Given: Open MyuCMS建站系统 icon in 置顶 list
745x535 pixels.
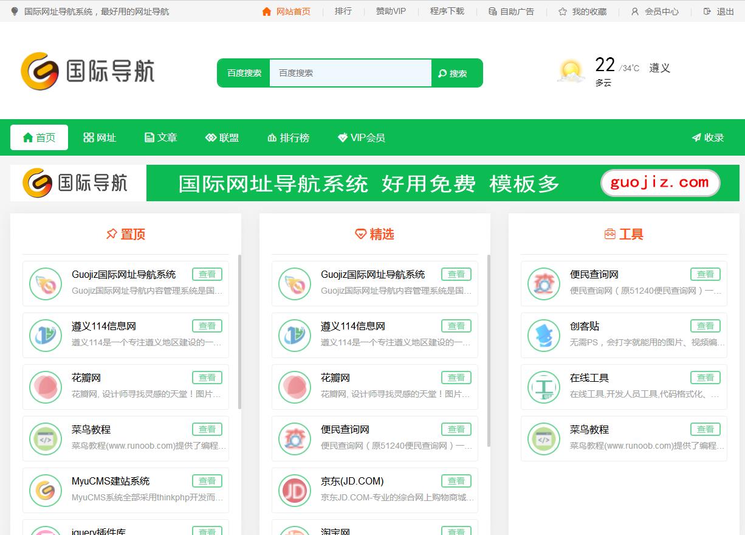Looking at the screenshot, I should click(46, 491).
